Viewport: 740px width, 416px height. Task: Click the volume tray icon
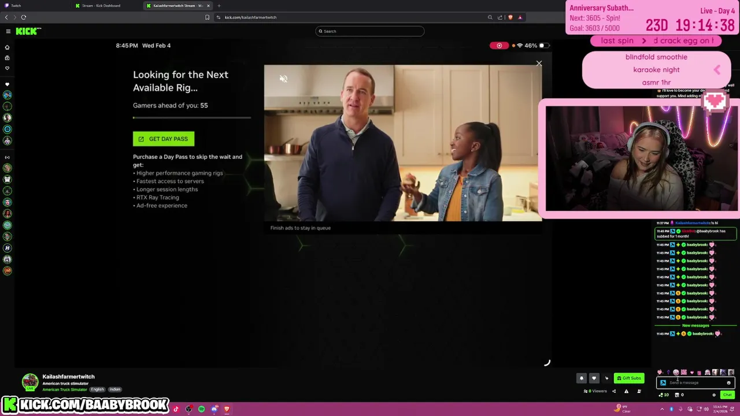click(x=706, y=409)
